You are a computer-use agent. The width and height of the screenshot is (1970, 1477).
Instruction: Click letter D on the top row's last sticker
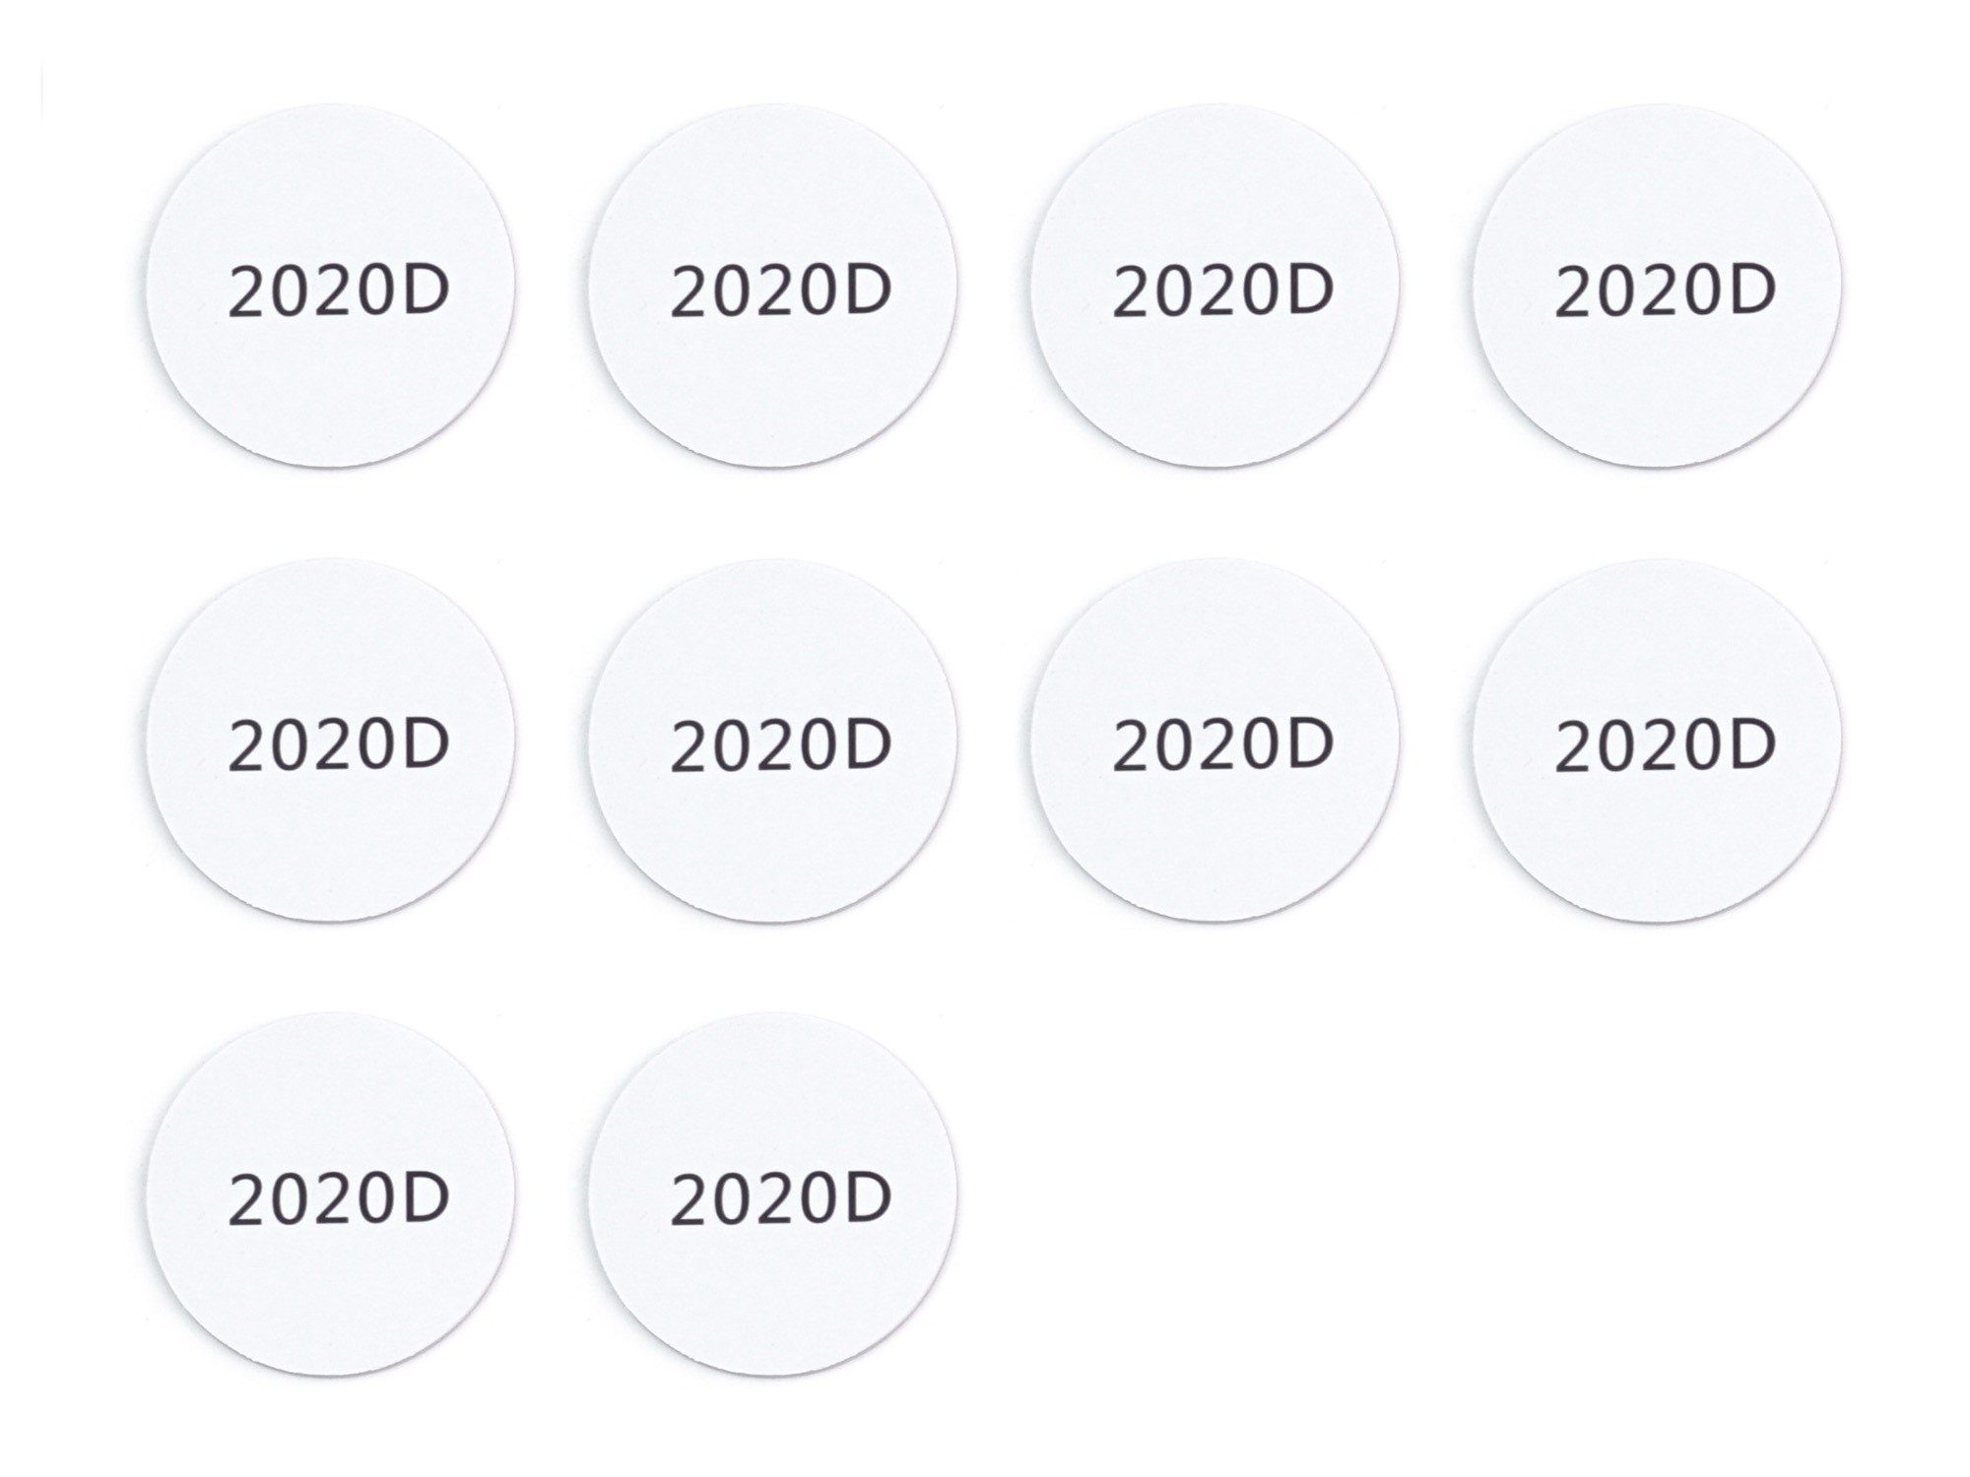[x=1752, y=290]
